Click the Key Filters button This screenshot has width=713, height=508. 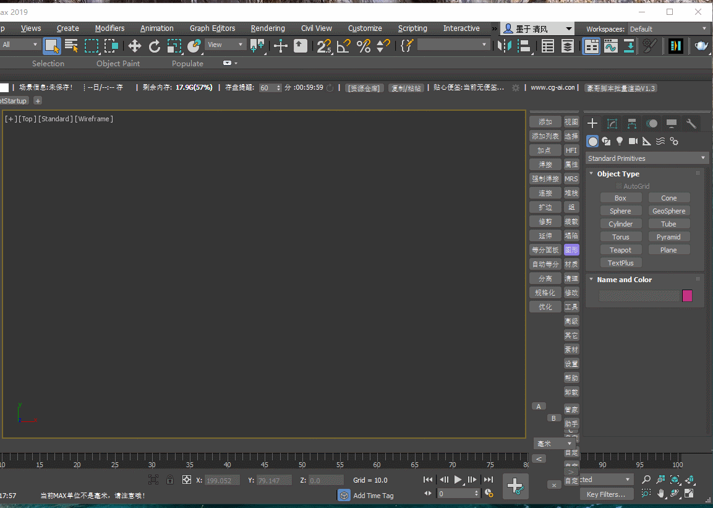point(606,494)
